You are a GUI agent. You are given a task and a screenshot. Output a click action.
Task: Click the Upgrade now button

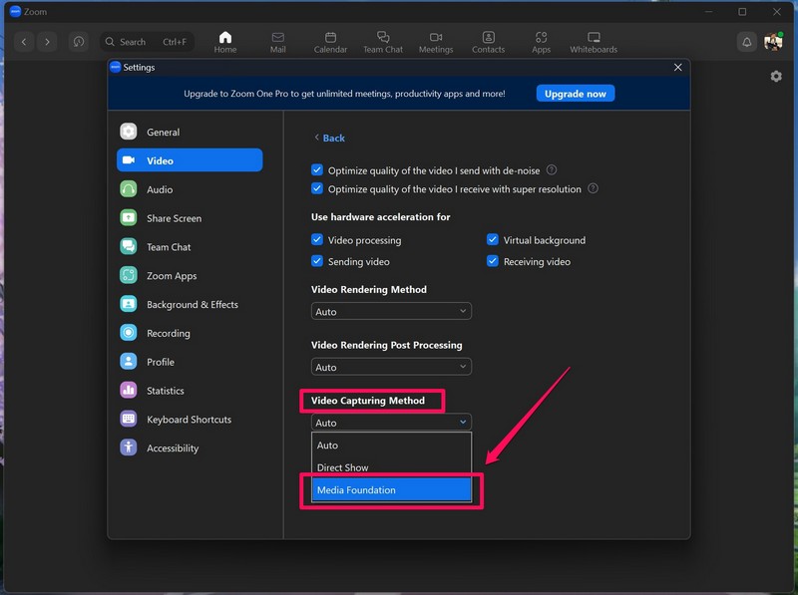coord(576,94)
